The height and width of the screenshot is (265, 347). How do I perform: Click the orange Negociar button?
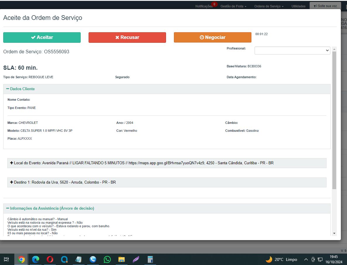pos(213,37)
